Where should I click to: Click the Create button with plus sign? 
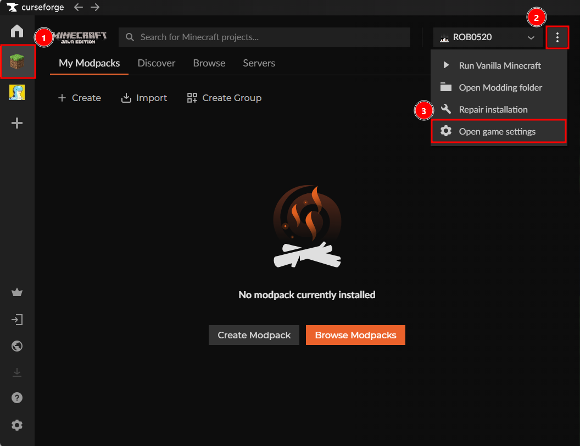[80, 98]
